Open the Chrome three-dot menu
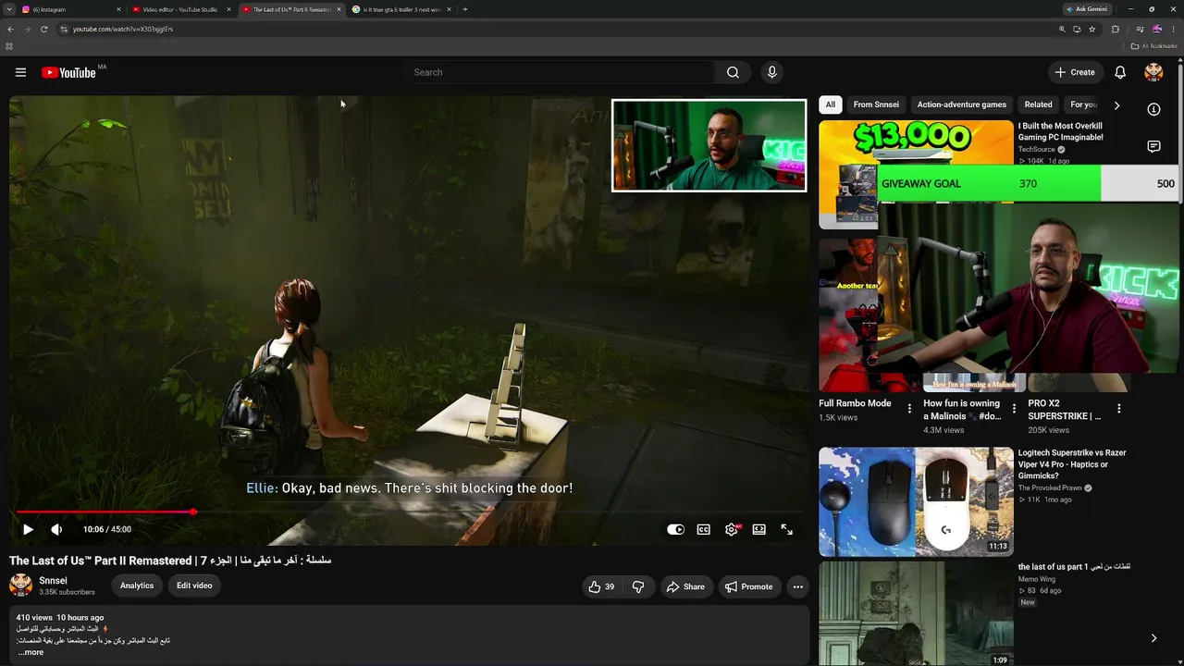 click(x=1173, y=29)
